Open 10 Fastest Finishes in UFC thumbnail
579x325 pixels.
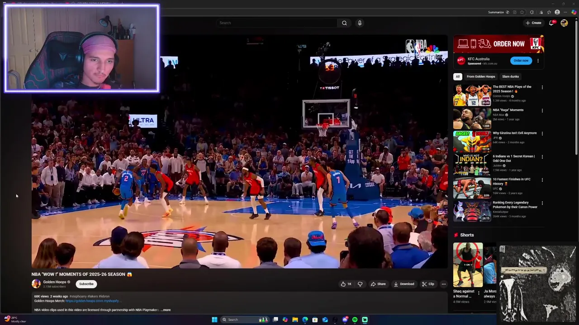(x=472, y=188)
